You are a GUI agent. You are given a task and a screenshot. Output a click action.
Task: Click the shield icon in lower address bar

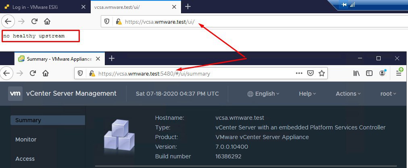coord(80,74)
